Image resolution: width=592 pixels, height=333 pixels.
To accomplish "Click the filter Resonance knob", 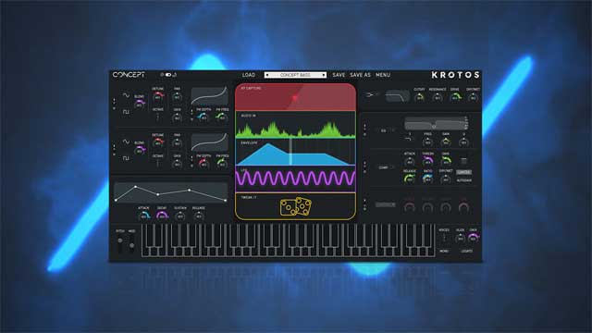I will tap(438, 97).
